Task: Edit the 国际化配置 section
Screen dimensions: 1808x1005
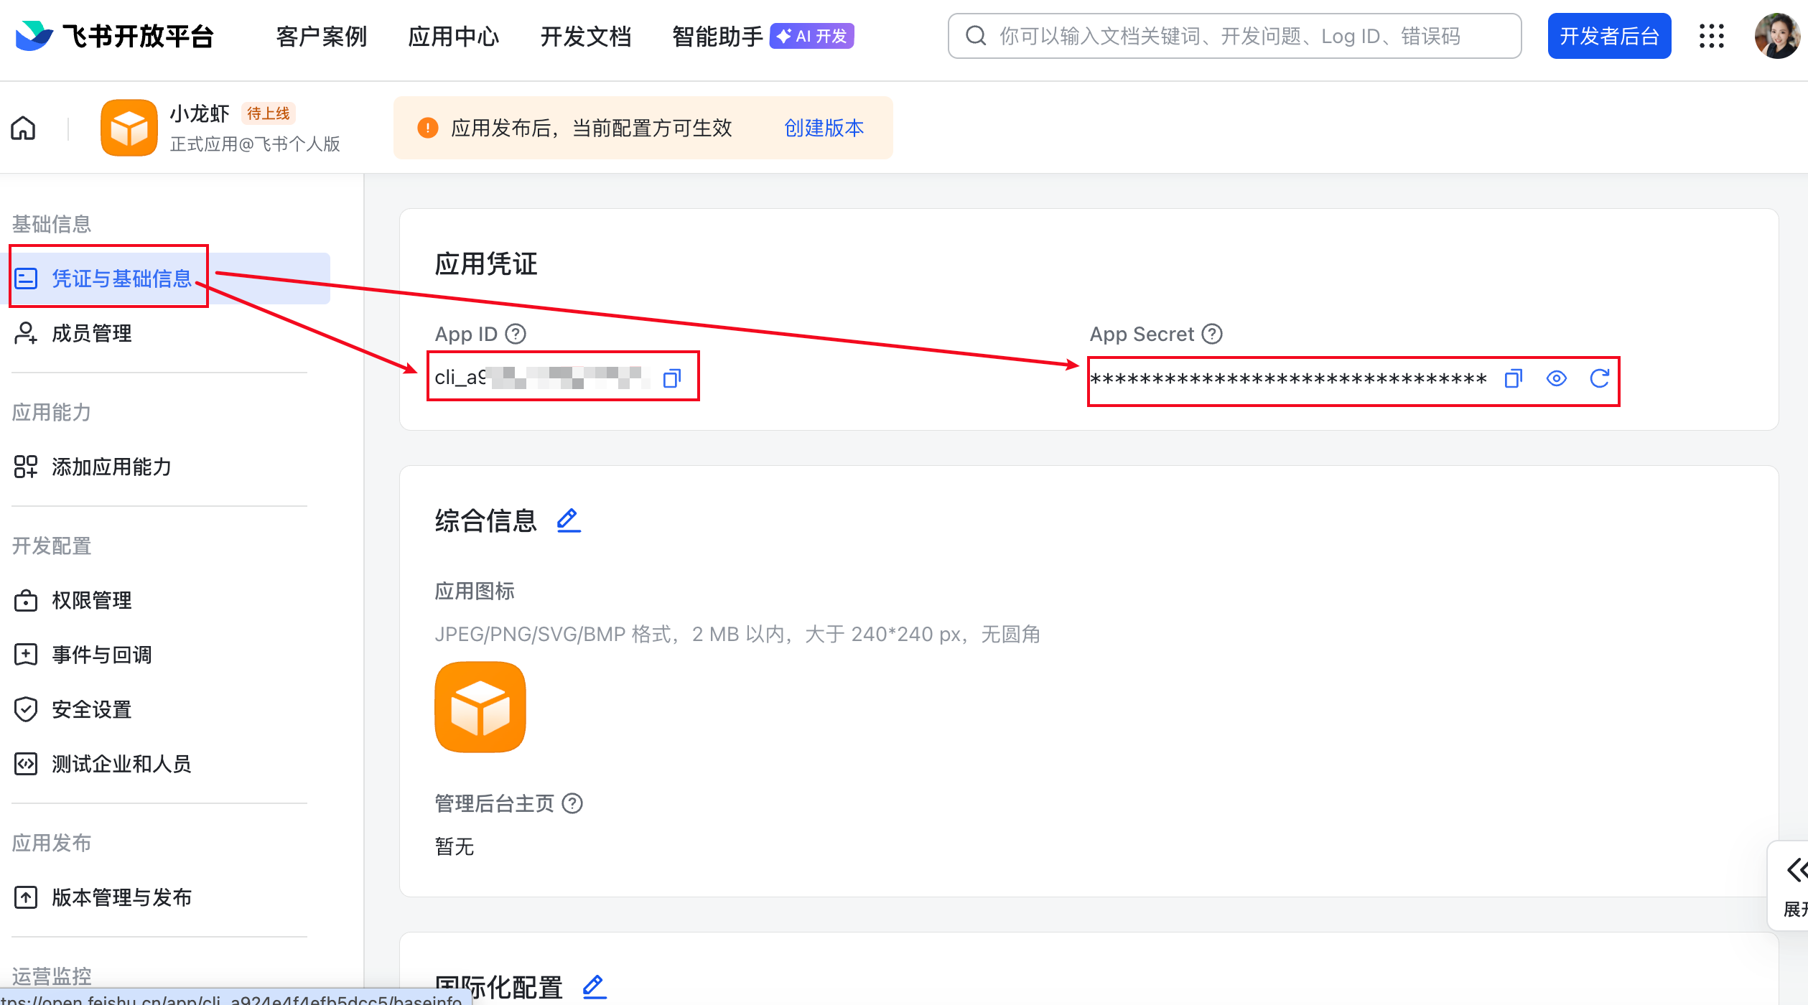Action: tap(594, 986)
